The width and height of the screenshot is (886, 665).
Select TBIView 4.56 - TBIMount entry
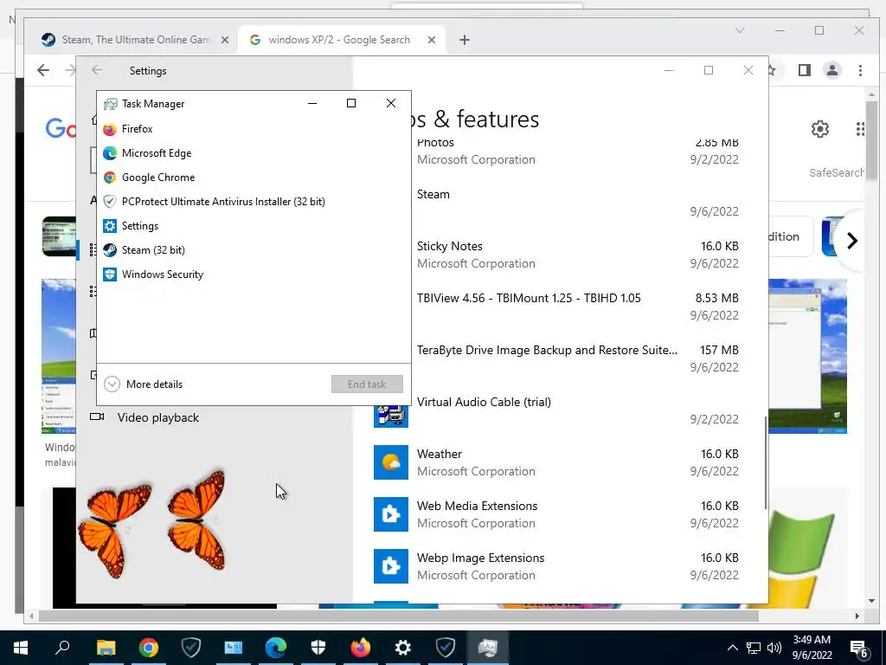coord(576,307)
